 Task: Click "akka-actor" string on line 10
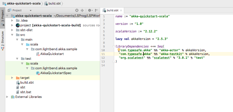[170, 50]
